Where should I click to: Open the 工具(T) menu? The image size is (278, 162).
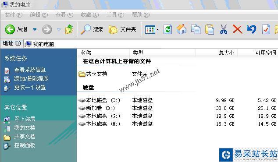point(115,15)
